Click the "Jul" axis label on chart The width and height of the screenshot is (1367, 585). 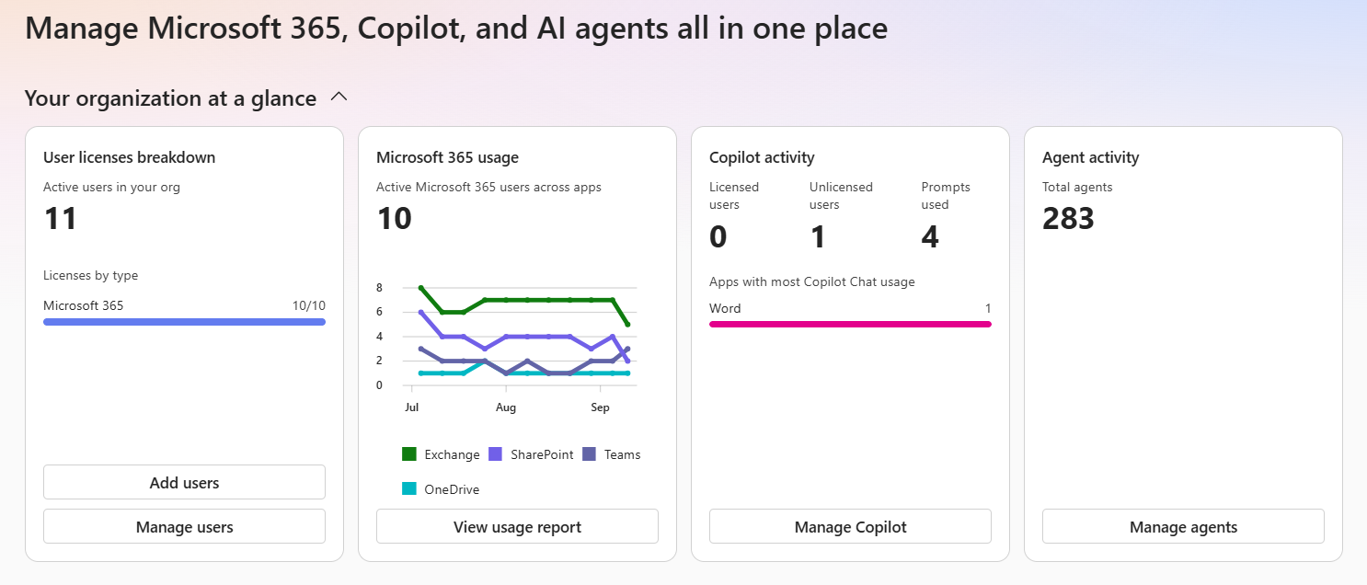click(411, 407)
